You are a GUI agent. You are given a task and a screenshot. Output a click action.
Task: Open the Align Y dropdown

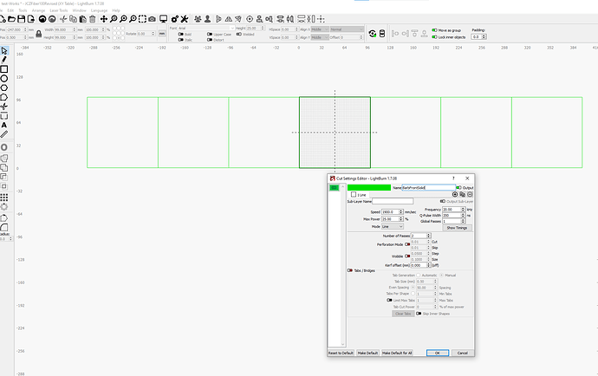coord(320,37)
